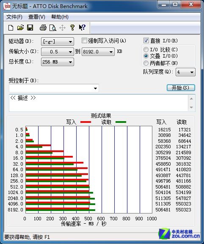
Task: Click status bar text 要获得帮助, 请按 F1
Action: coord(27,237)
